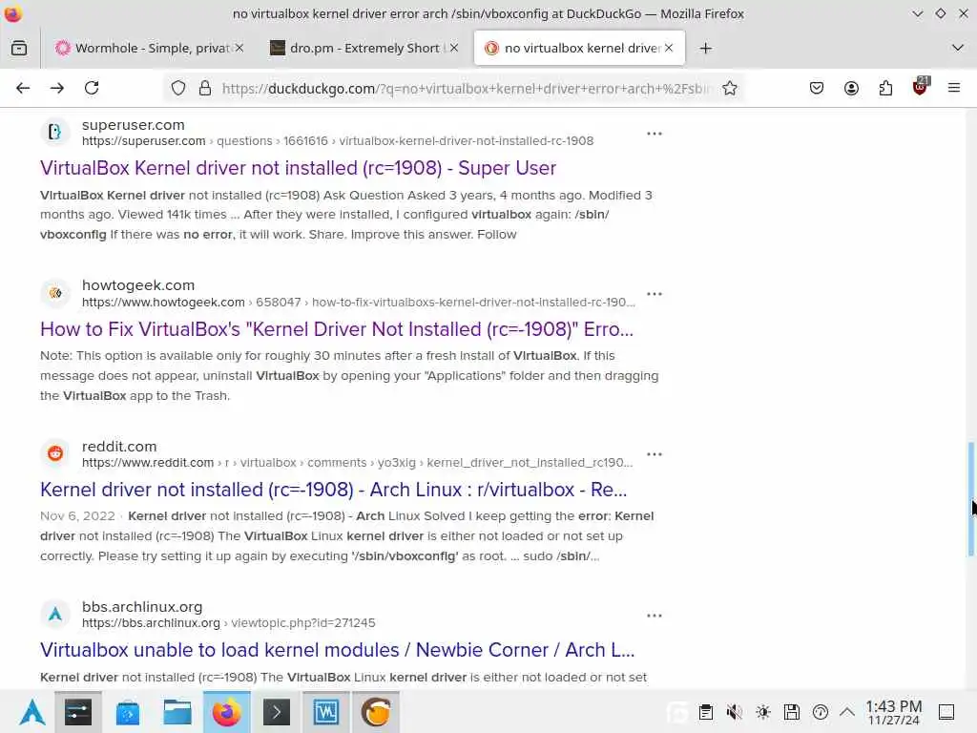
Task: Open the Firefox account icon
Action: pyautogui.click(x=851, y=88)
